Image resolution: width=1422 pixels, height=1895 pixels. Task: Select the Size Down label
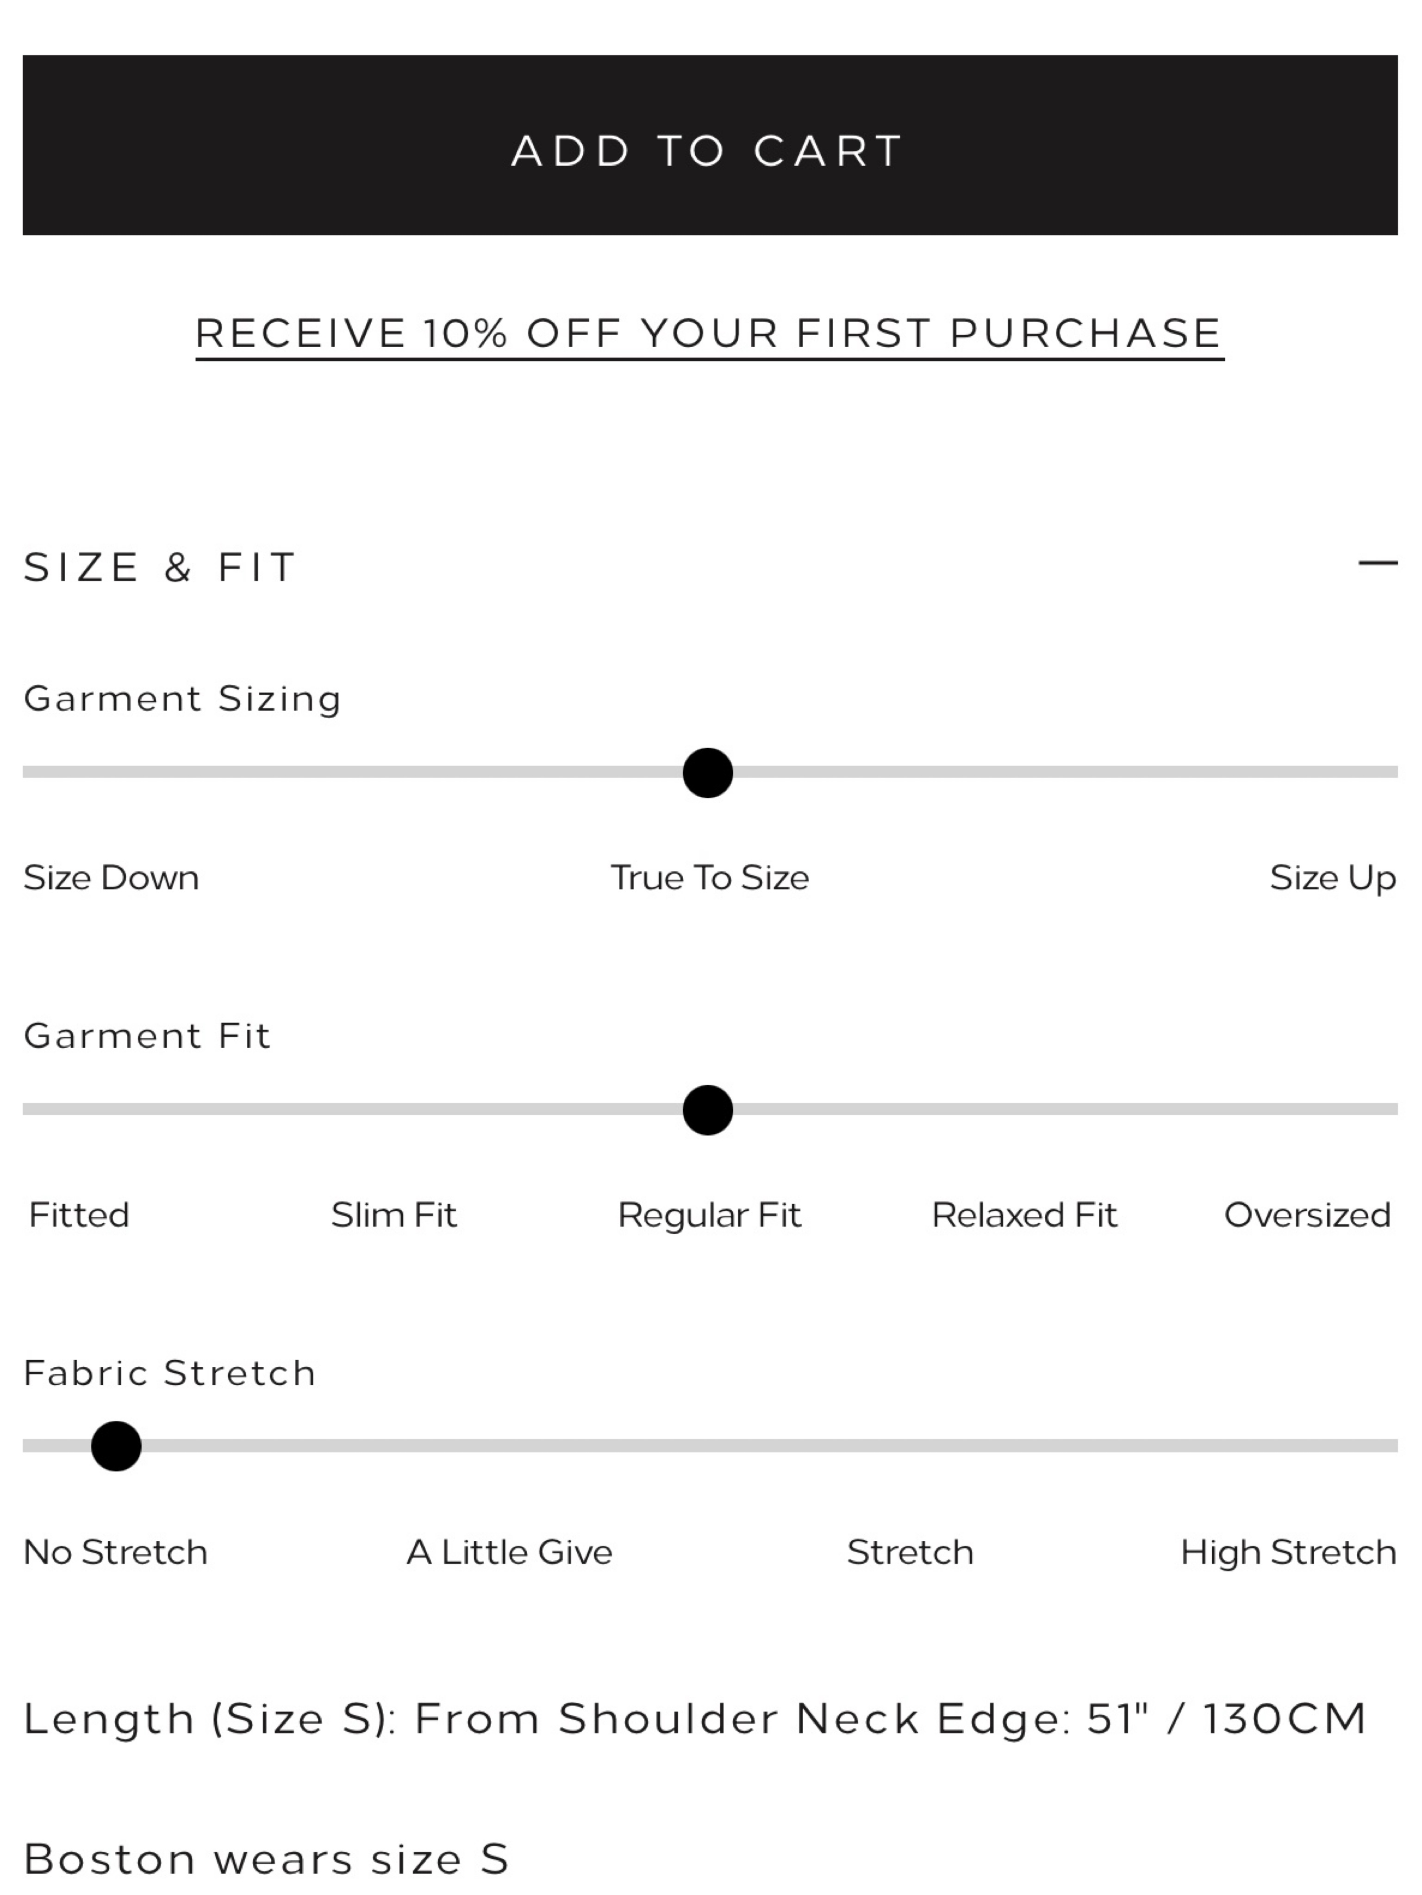click(x=112, y=878)
